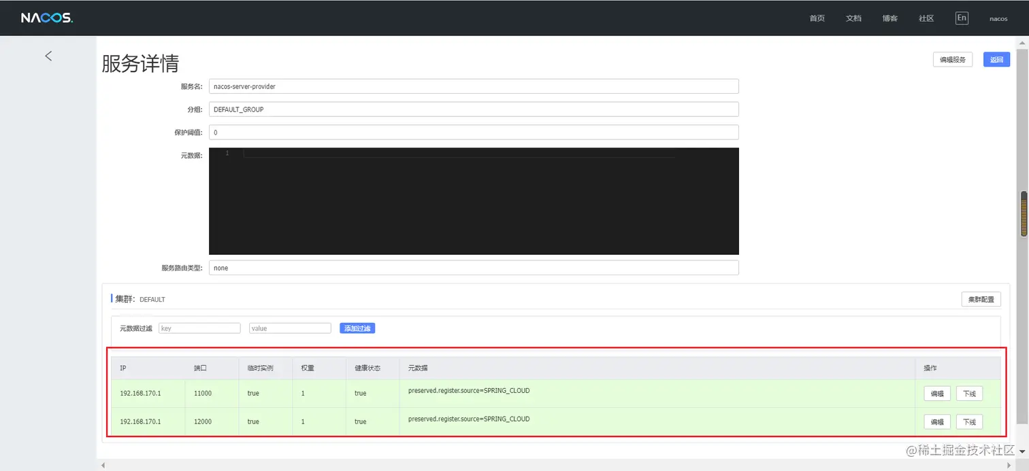
Task: Click the 操作 column header
Action: click(930, 368)
